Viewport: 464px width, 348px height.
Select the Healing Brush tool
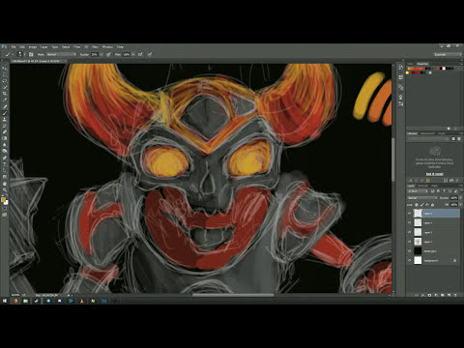coord(5,106)
